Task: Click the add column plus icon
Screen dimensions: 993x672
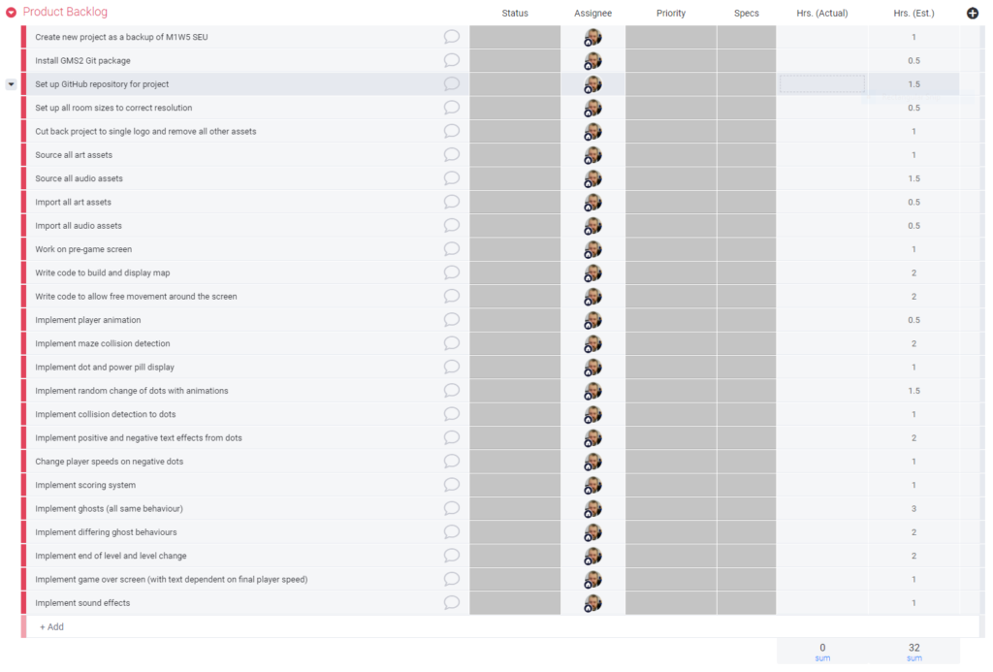Action: tap(973, 14)
